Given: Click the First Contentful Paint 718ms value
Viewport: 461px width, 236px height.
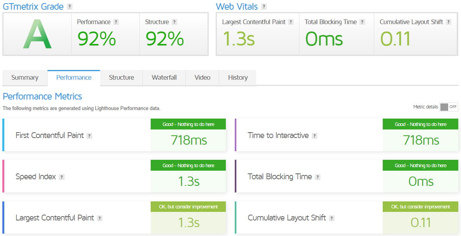Looking at the screenshot, I should point(188,140).
